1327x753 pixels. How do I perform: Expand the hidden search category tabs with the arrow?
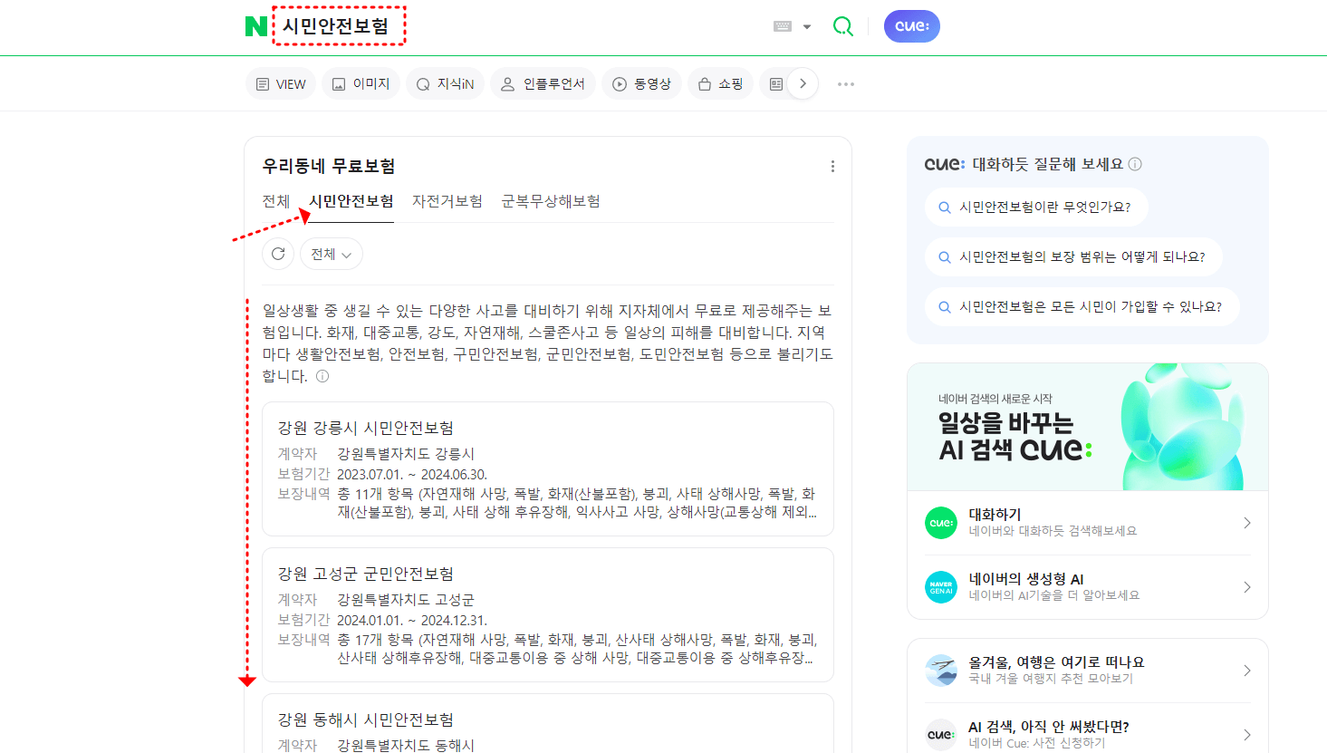coord(803,82)
